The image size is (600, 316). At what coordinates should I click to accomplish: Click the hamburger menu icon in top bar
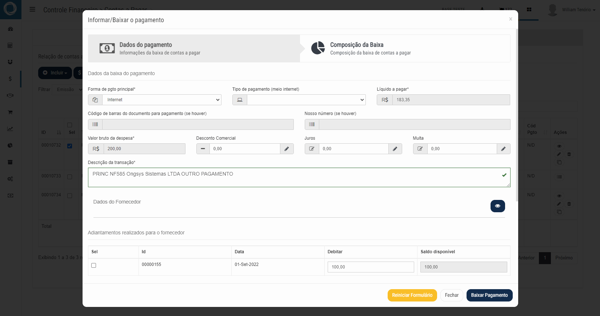32,9
